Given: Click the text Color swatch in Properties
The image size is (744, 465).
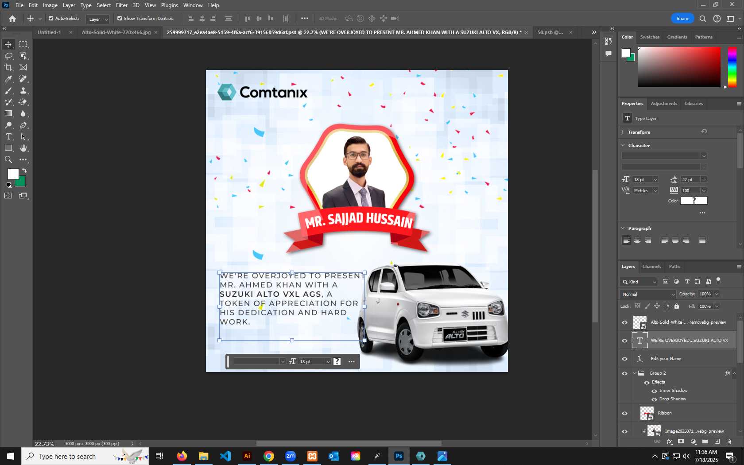Looking at the screenshot, I should tap(694, 201).
